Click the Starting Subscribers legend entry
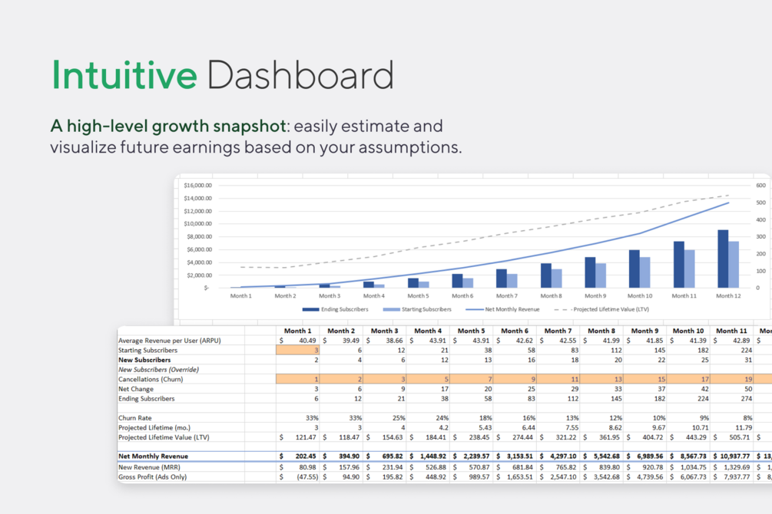 click(x=416, y=309)
